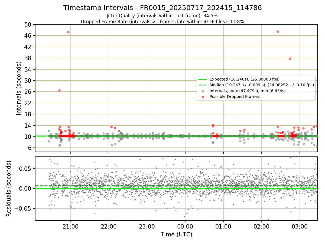Click the 21:00 x-axis tick label

[71, 226]
